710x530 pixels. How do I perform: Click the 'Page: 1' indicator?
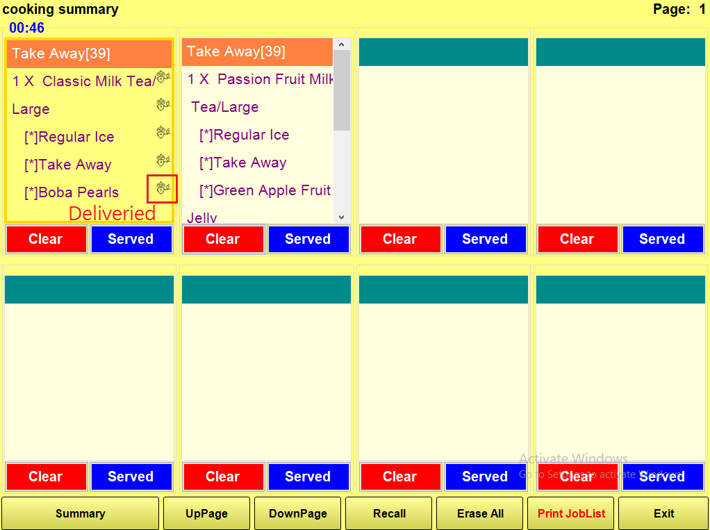[x=679, y=9]
